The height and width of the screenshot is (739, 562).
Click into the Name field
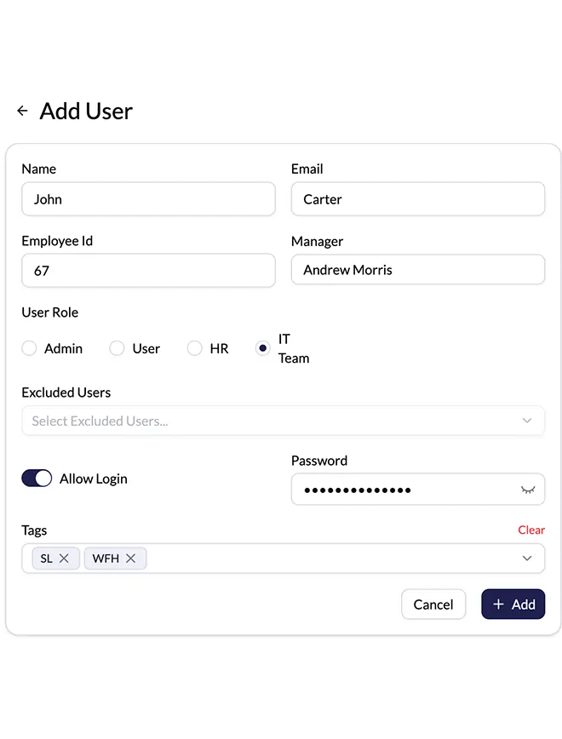point(148,199)
